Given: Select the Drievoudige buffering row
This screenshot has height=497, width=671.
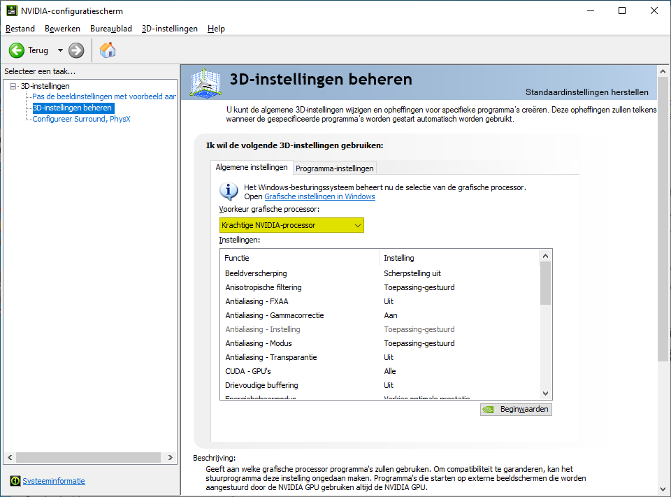Looking at the screenshot, I should pyautogui.click(x=380, y=385).
